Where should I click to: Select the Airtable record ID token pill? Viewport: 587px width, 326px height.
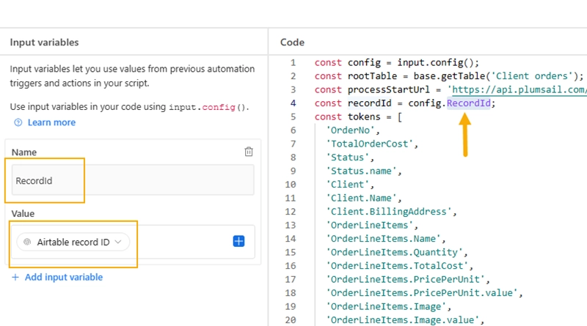[73, 242]
